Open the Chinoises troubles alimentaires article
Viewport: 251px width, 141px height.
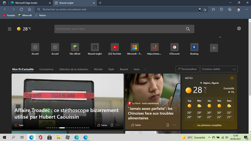point(151,113)
